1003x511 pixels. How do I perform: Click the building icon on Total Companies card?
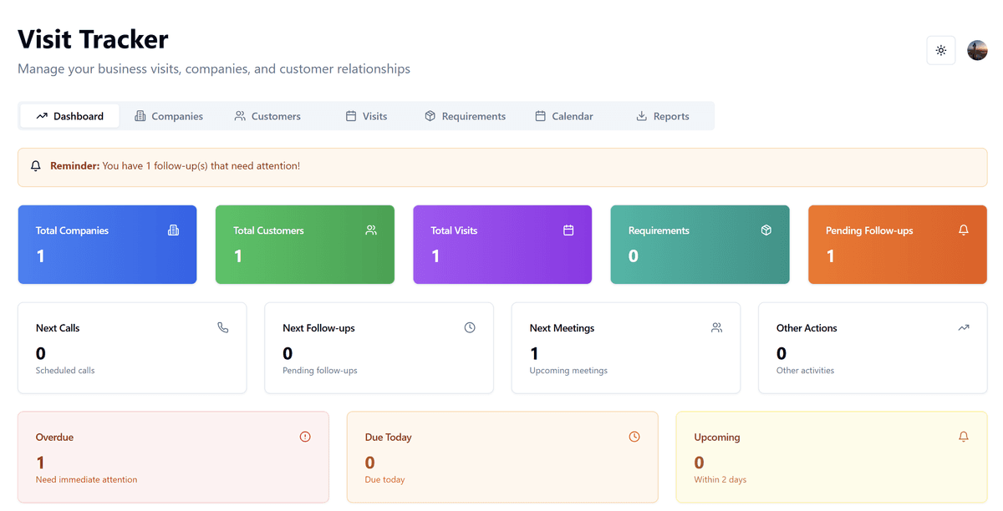175,230
